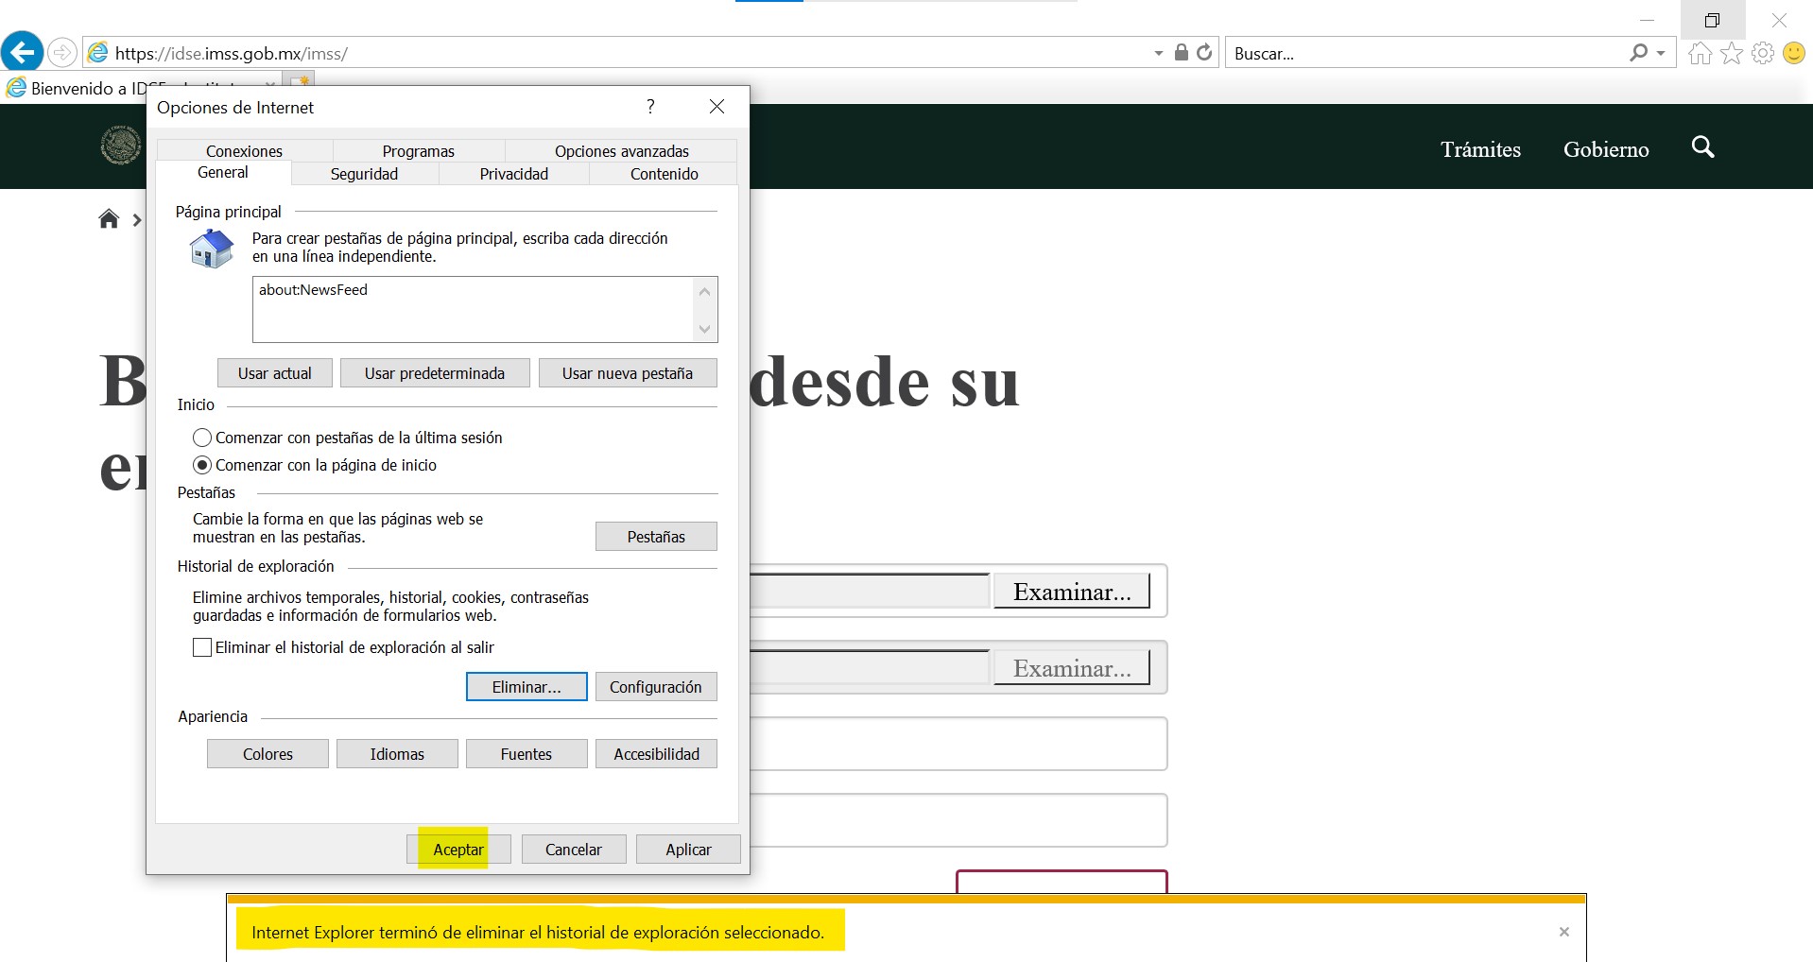
Task: Click the lock security icon in address bar
Action: click(1181, 52)
